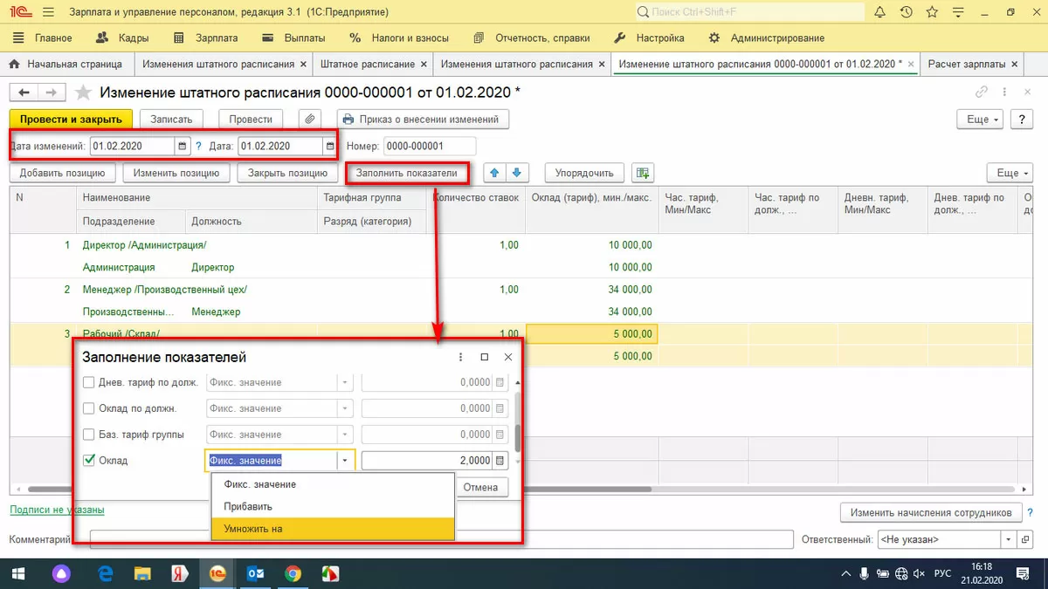Open calendar picker for Дата изменений field
Image resolution: width=1048 pixels, height=589 pixels.
pyautogui.click(x=182, y=146)
